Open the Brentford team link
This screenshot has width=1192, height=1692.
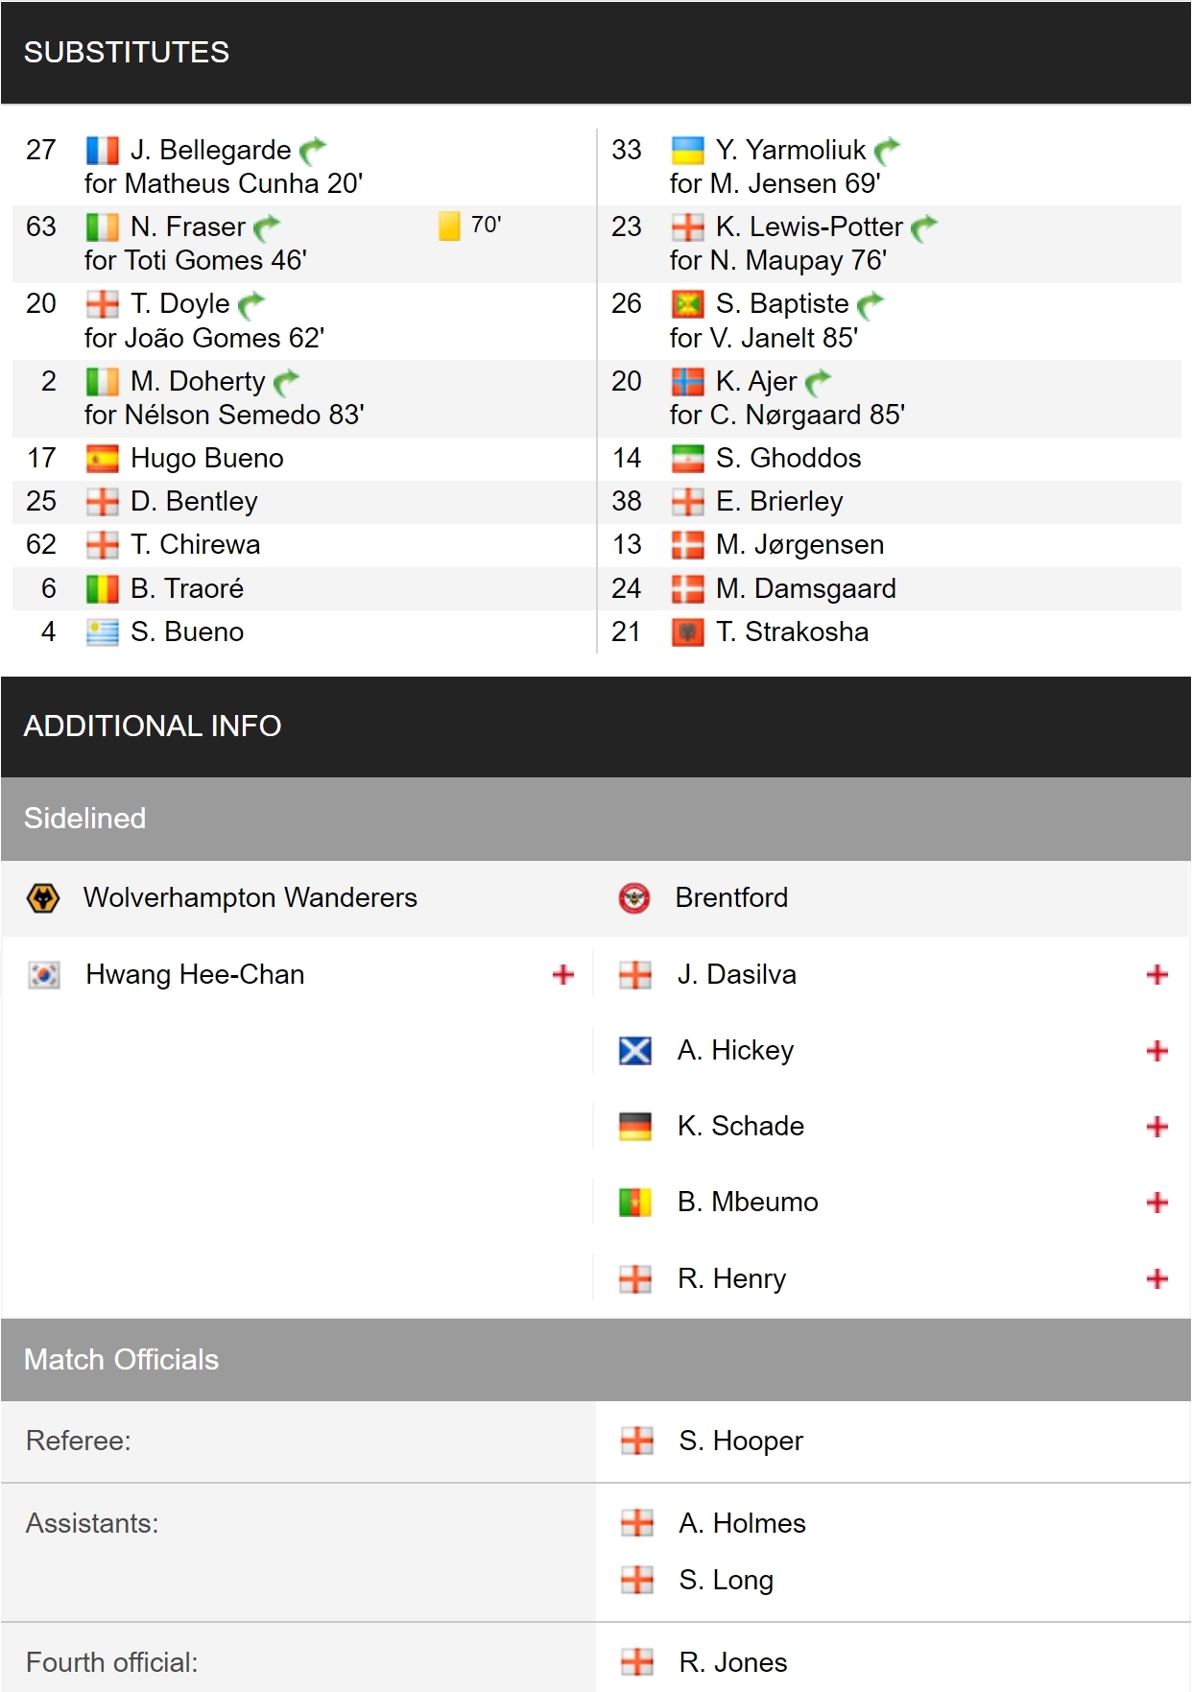pyautogui.click(x=731, y=897)
